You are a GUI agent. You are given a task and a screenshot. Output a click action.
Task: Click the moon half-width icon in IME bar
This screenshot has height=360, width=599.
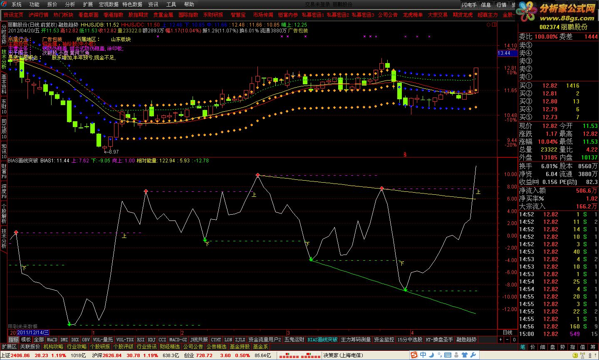pyautogui.click(x=432, y=355)
